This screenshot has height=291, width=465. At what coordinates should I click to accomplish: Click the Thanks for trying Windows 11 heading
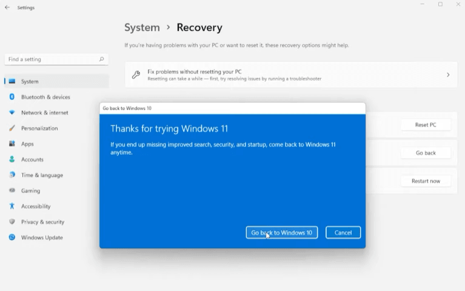coord(169,129)
